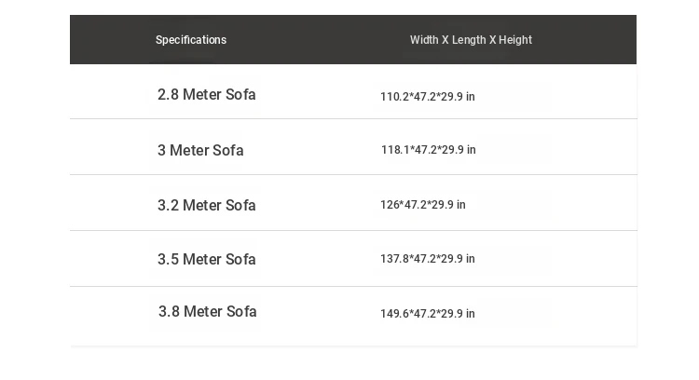Select the 2.8 Meter Sofa label
This screenshot has height=380, width=699.
point(206,95)
